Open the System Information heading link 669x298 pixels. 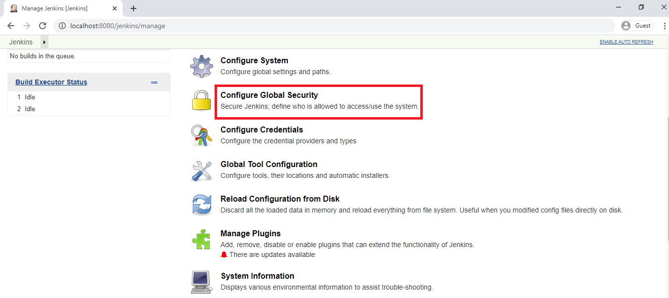[258, 276]
